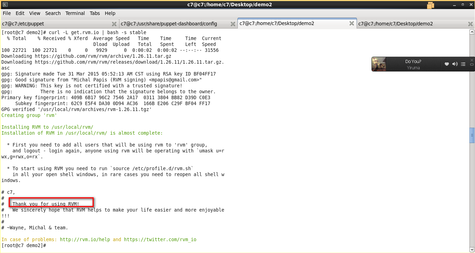Click the song title 'Do You?'
This screenshot has width=475, height=253.
tap(413, 62)
